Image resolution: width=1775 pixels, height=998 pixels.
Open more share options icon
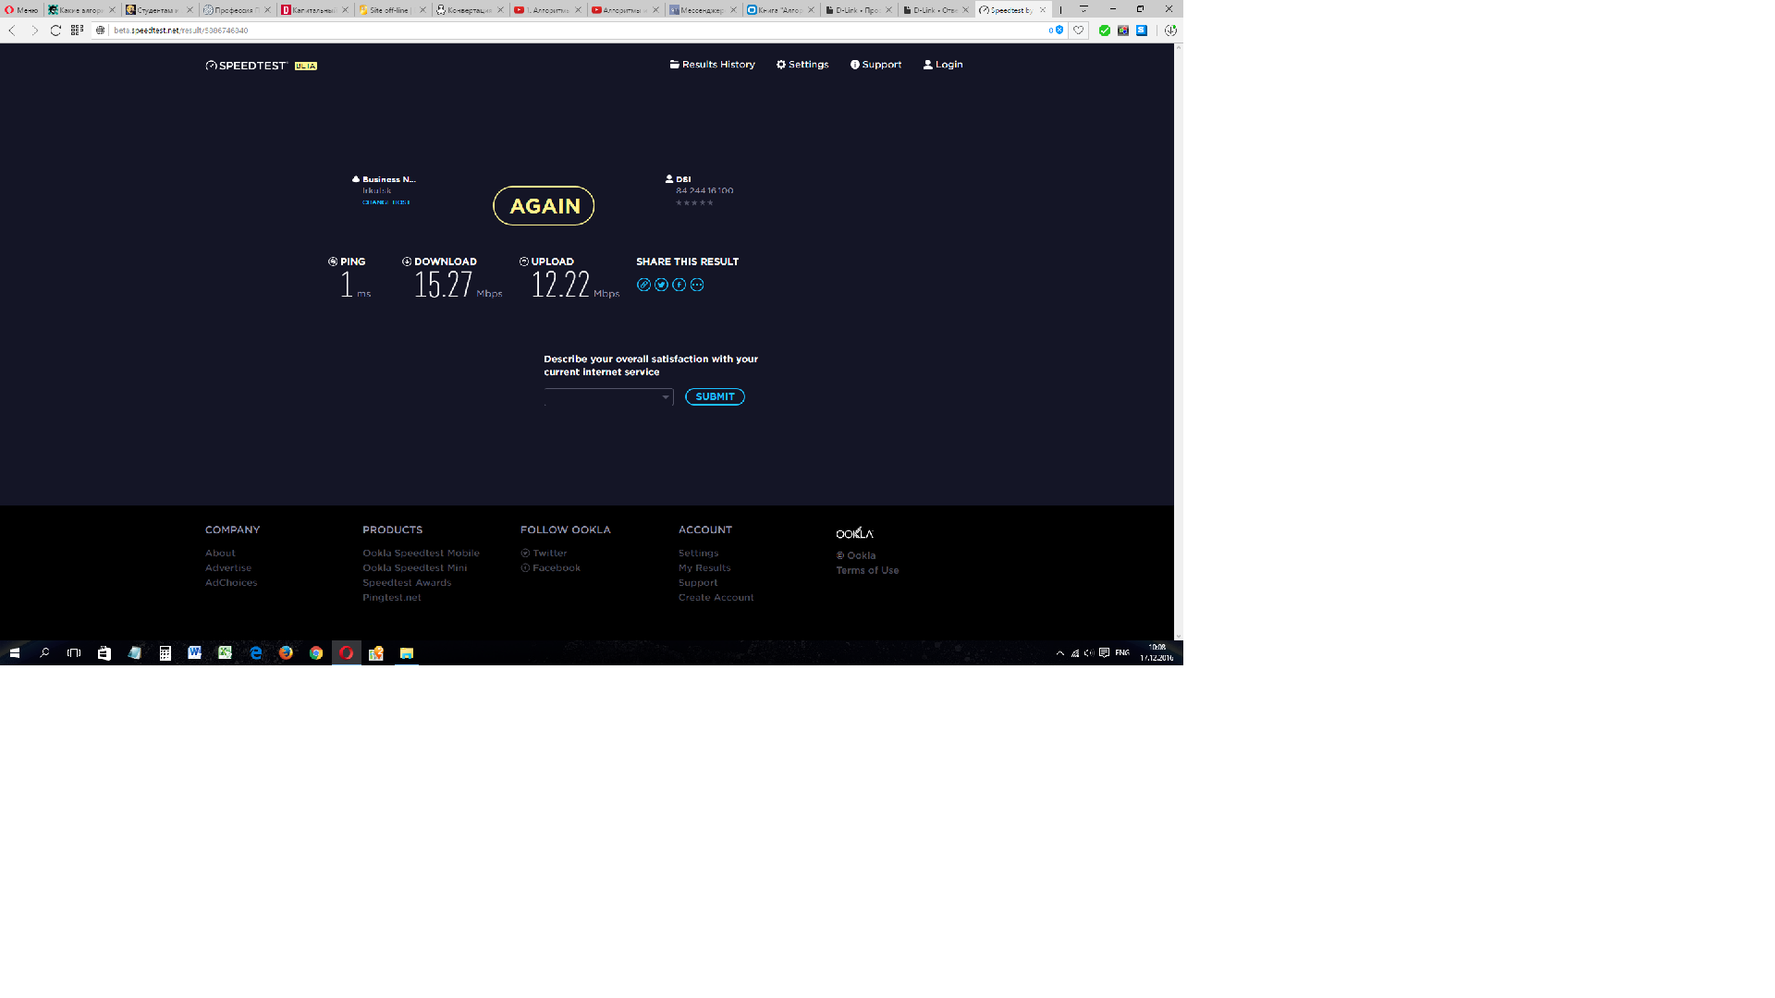point(697,285)
